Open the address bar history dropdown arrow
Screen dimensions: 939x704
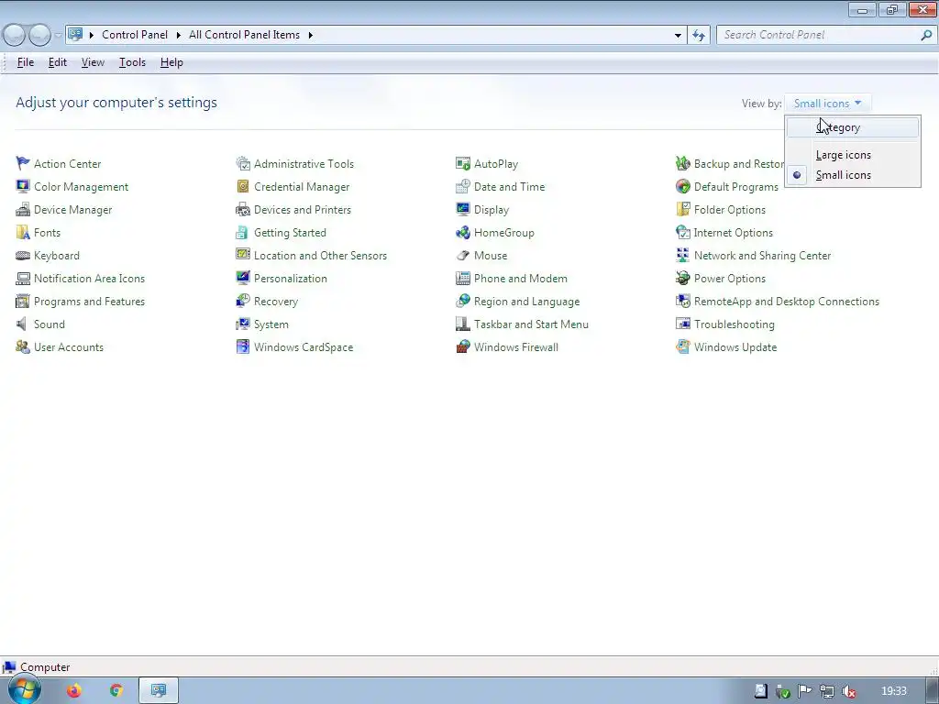pyautogui.click(x=678, y=35)
